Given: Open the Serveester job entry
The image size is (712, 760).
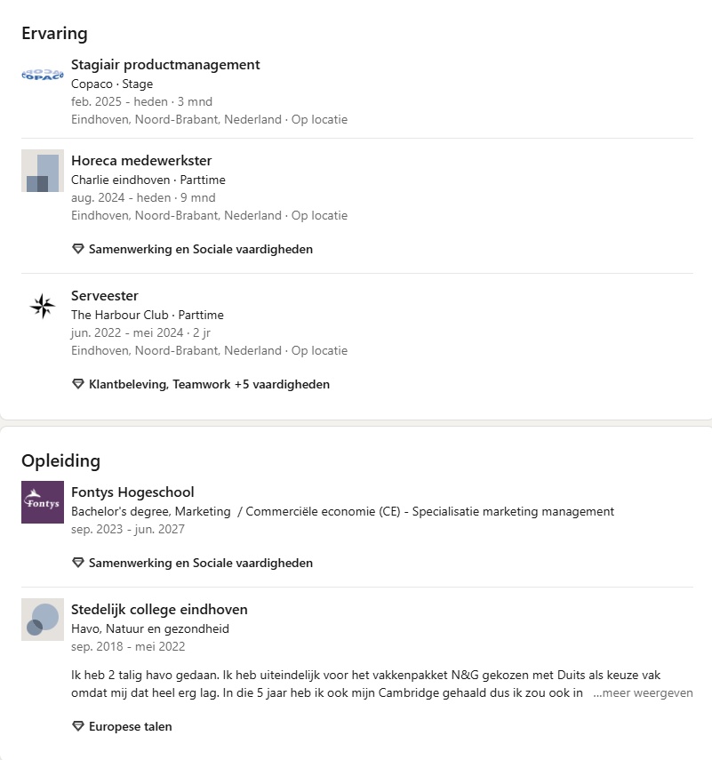Looking at the screenshot, I should tap(105, 296).
